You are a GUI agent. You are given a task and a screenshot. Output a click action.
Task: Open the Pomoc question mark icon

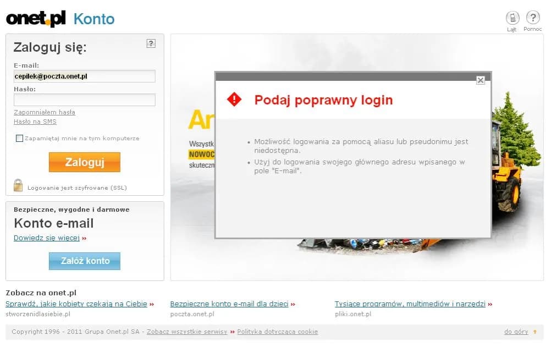(531, 18)
